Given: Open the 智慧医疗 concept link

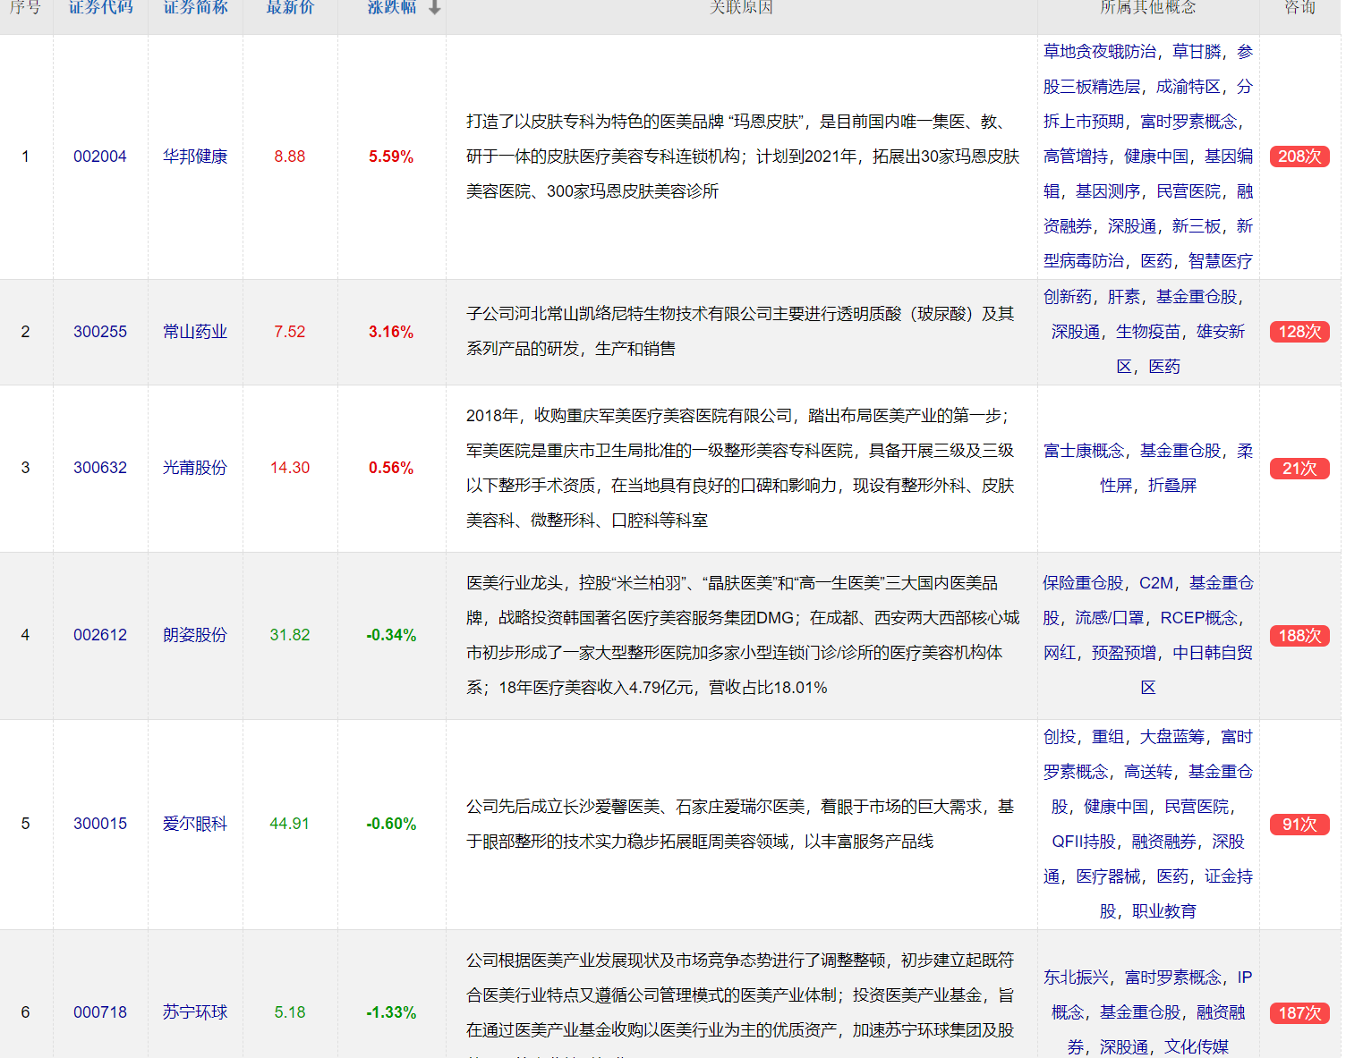Looking at the screenshot, I should click(1221, 261).
